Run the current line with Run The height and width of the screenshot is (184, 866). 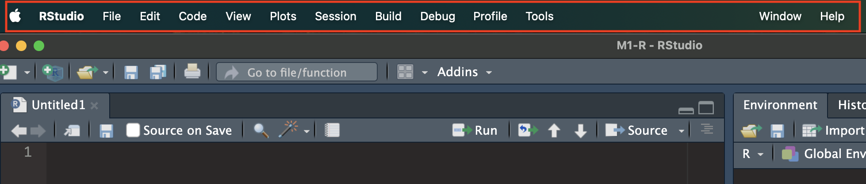click(x=475, y=130)
